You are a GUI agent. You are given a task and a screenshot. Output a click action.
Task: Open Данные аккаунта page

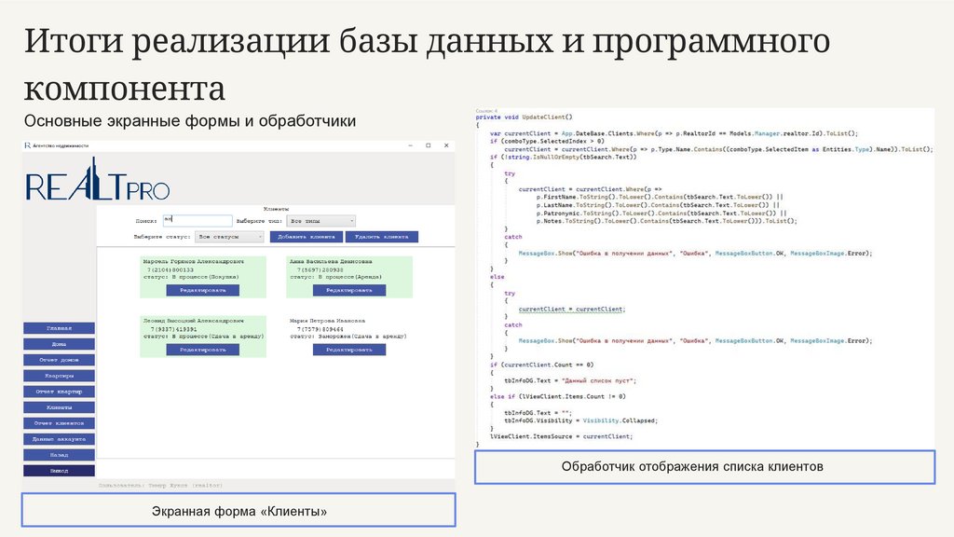[59, 439]
